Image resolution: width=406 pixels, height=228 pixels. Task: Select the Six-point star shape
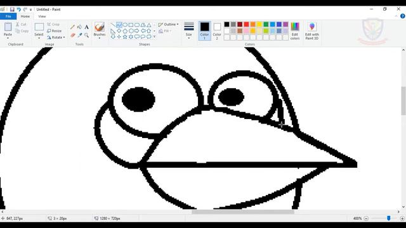[x=131, y=37]
